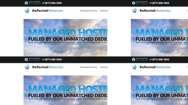Open the Managed Hosting cloud banner in the upper-right copy
The width and height of the screenshot is (188, 105).
pos(159,38)
